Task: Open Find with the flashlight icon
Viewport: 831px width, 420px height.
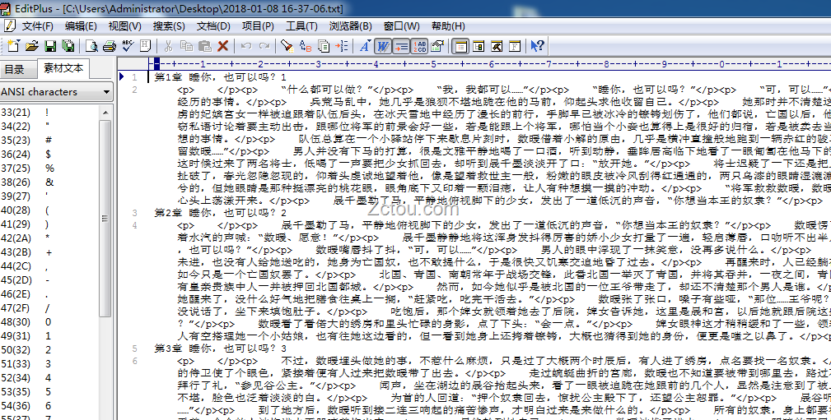Action: pyautogui.click(x=287, y=46)
